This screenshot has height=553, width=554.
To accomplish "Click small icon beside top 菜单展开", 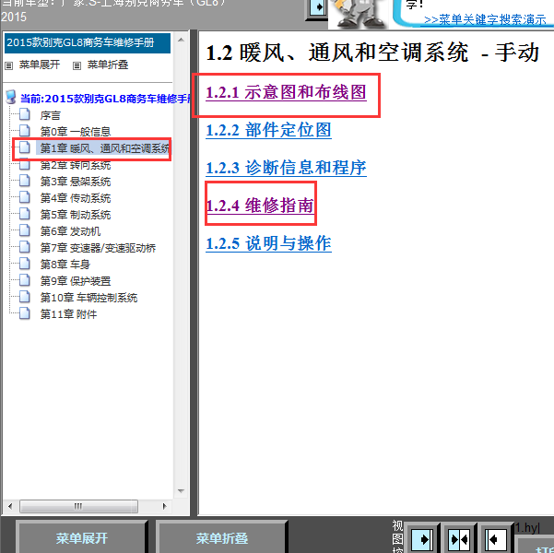I will point(9,65).
